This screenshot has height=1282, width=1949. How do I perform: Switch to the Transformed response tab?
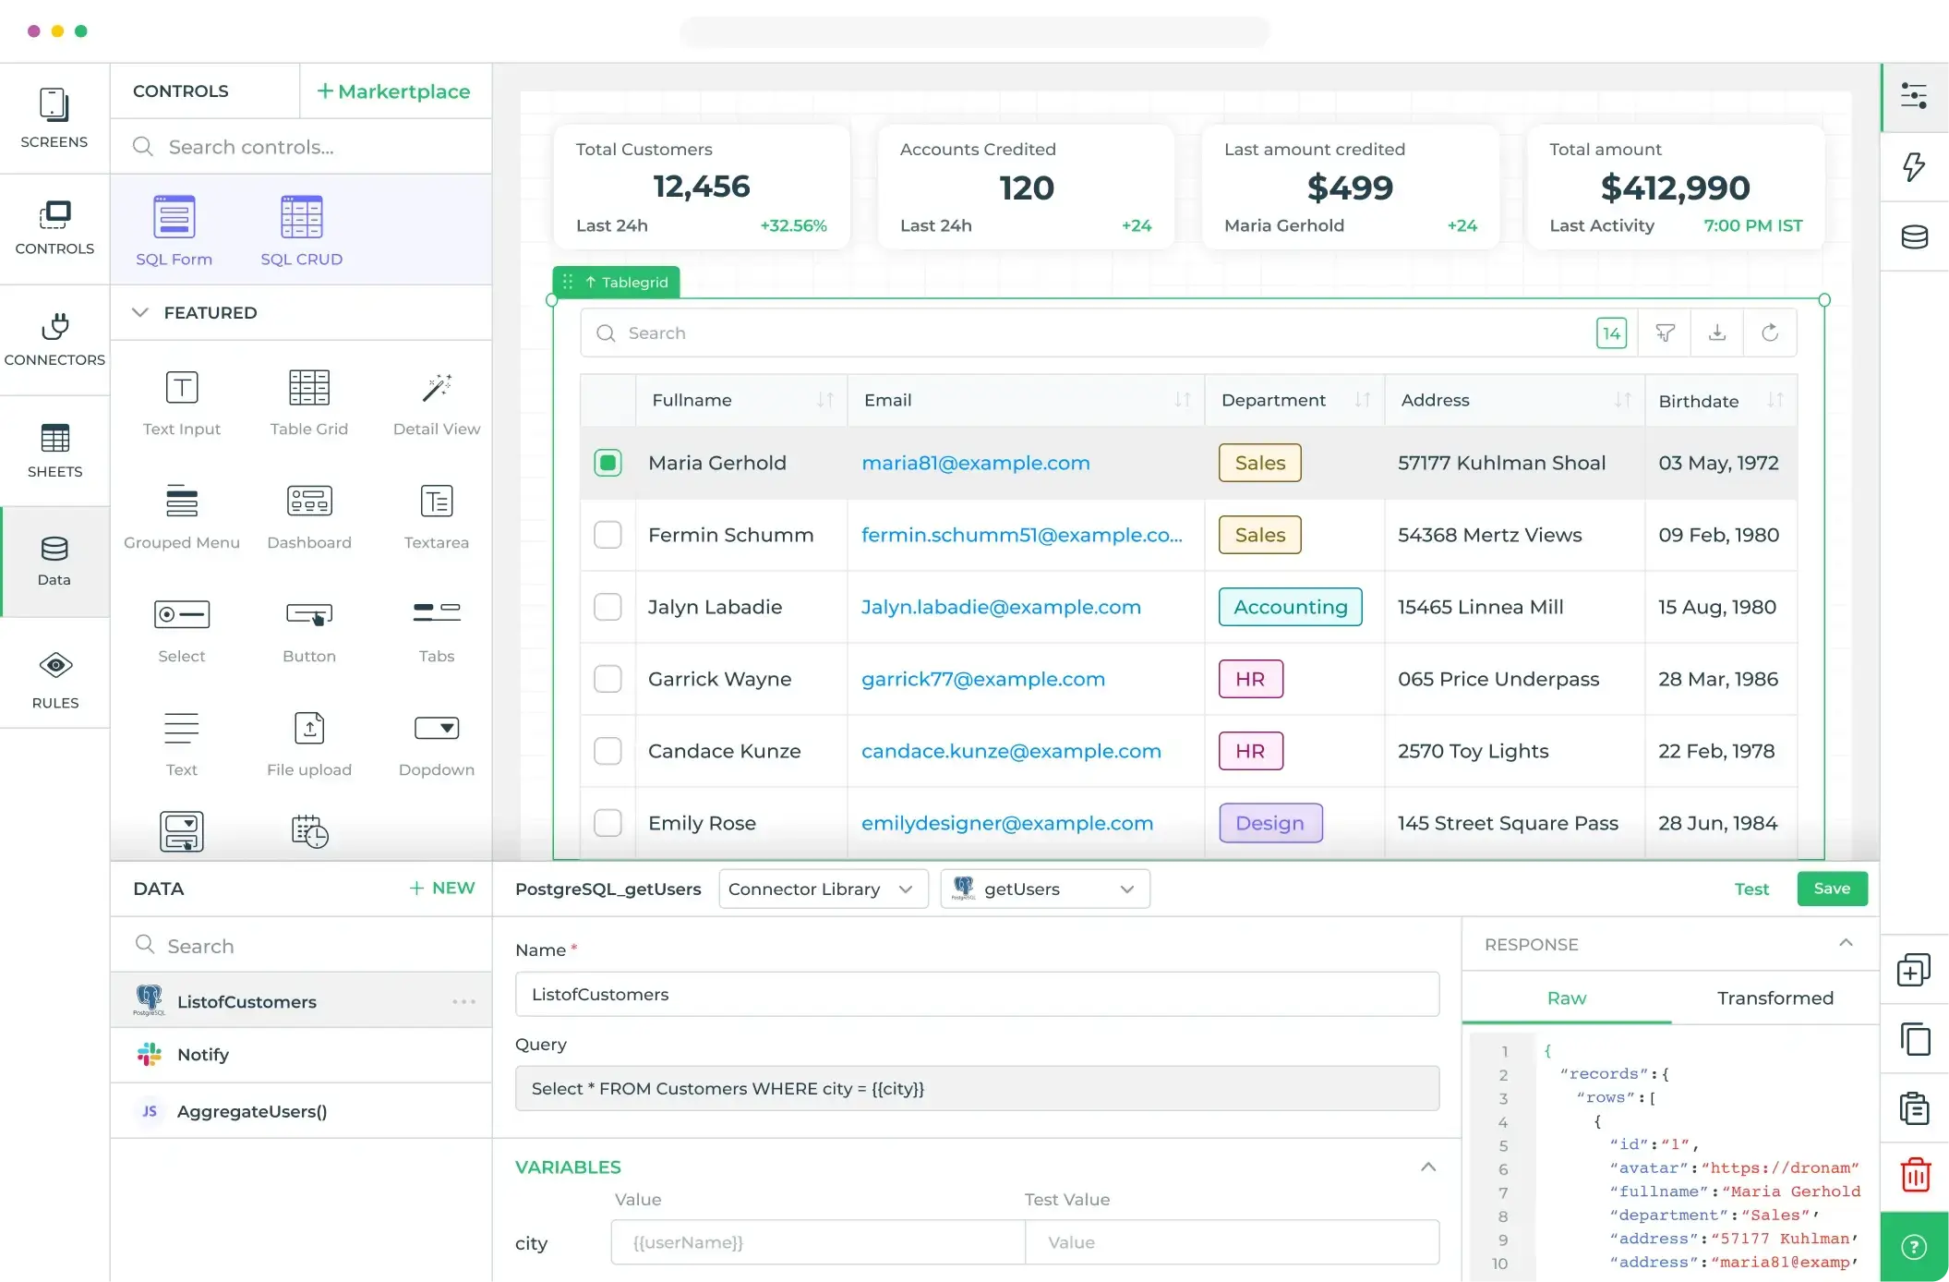[x=1774, y=998]
